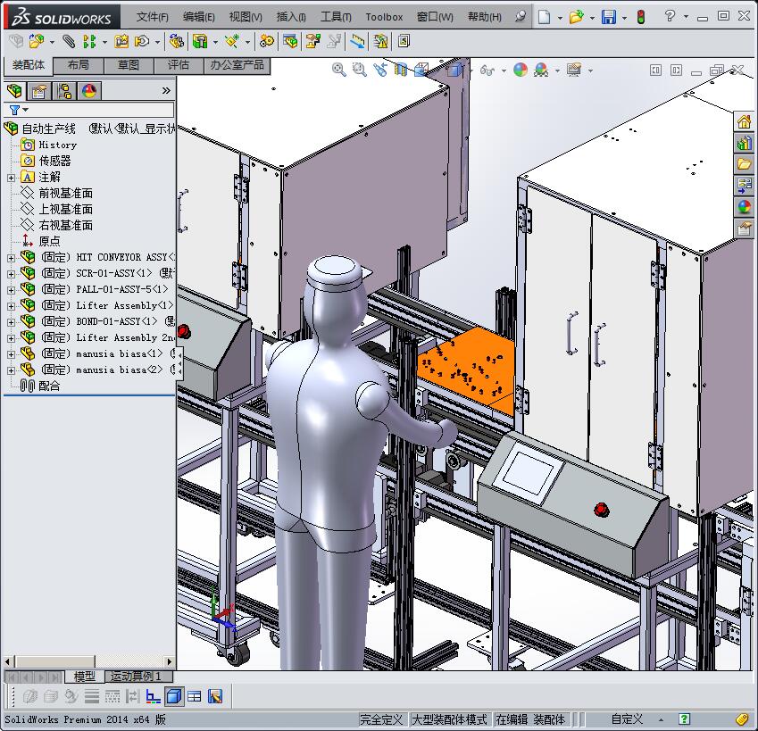Expand the Lifter Assembly<1> component
The image size is (758, 731).
click(x=11, y=306)
